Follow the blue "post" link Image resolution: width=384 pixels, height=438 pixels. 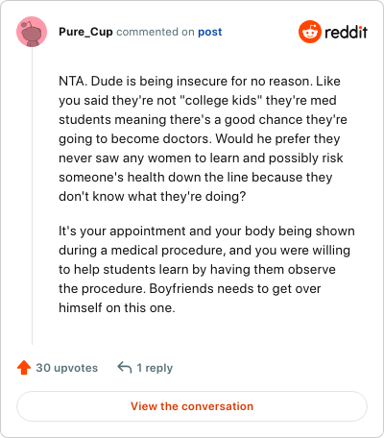(x=210, y=32)
